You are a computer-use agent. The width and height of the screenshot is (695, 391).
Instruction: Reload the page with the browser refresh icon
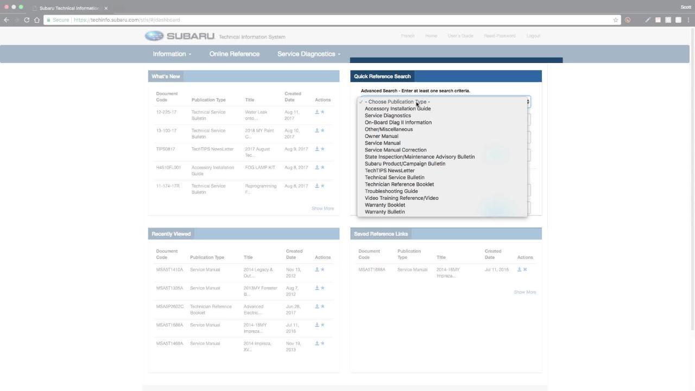click(x=27, y=20)
